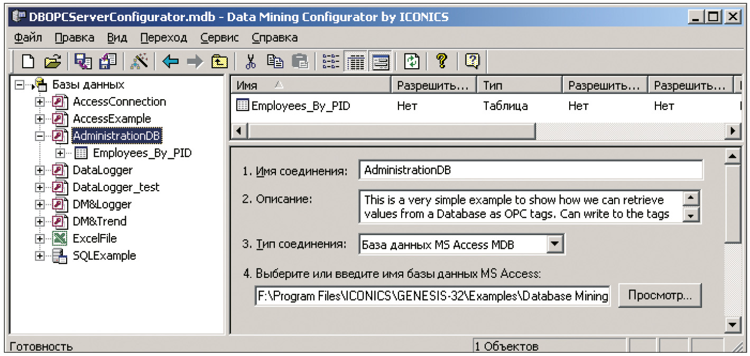Collapse the AdministrationDB node
750x356 pixels.
point(39,136)
